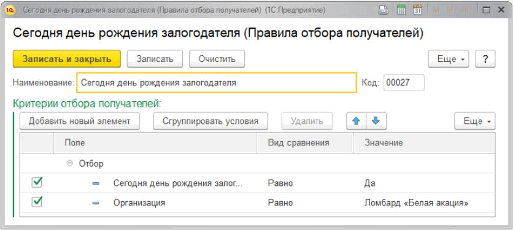Click the 1C application logo icon
The image size is (513, 230).
[10, 10]
